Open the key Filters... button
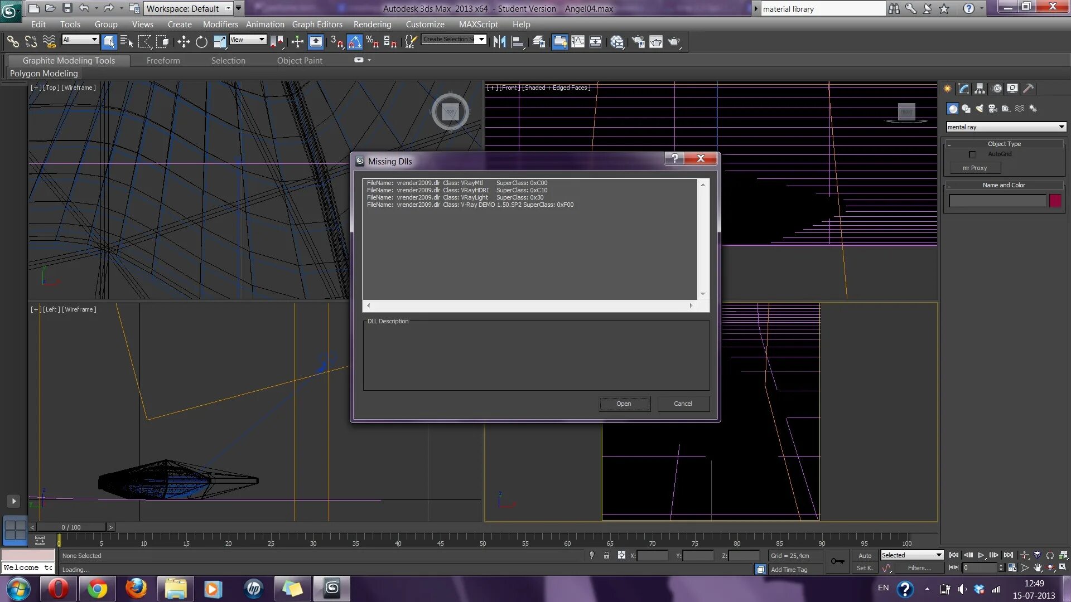Screen dimensions: 1071x602 (919, 568)
